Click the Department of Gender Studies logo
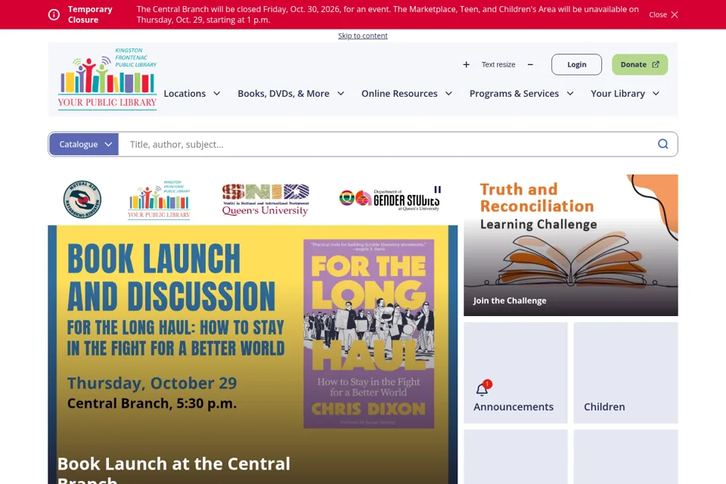 [389, 200]
